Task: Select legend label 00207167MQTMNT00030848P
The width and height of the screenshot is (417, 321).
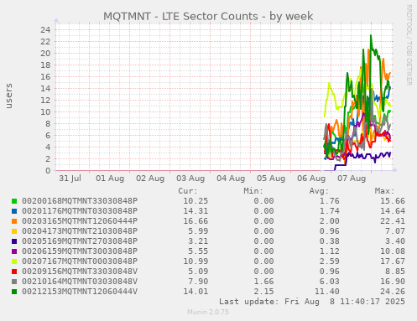Action: point(80,261)
